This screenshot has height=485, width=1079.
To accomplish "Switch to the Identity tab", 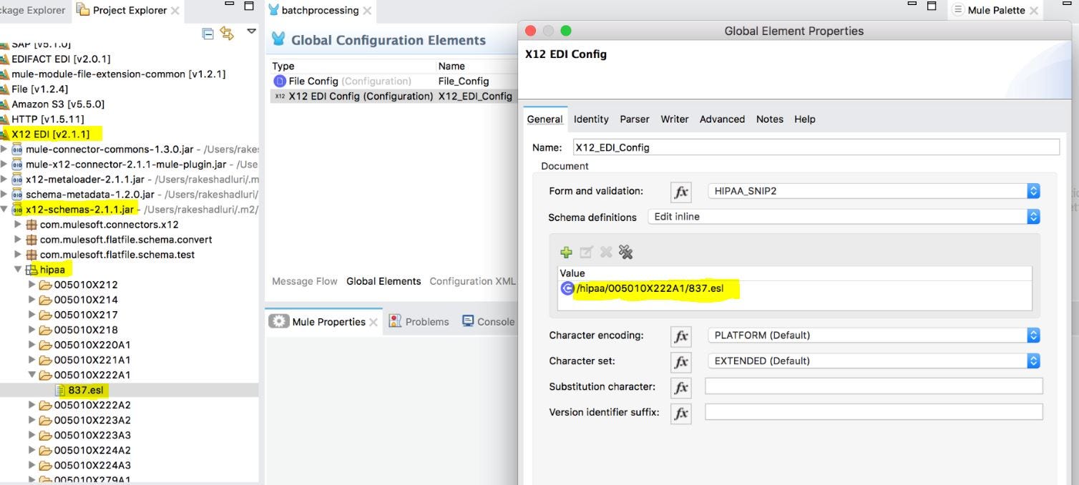I will coord(591,119).
